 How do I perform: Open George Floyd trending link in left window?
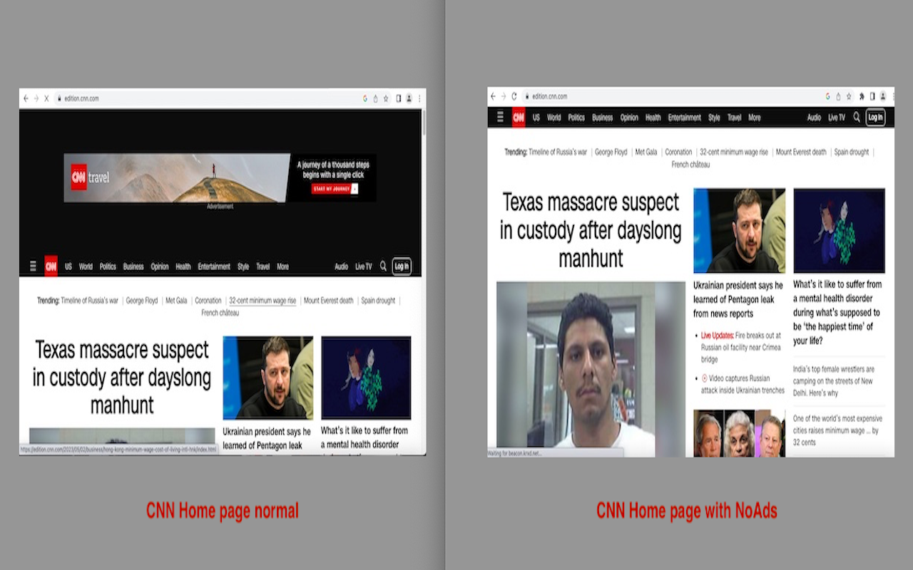click(x=142, y=301)
